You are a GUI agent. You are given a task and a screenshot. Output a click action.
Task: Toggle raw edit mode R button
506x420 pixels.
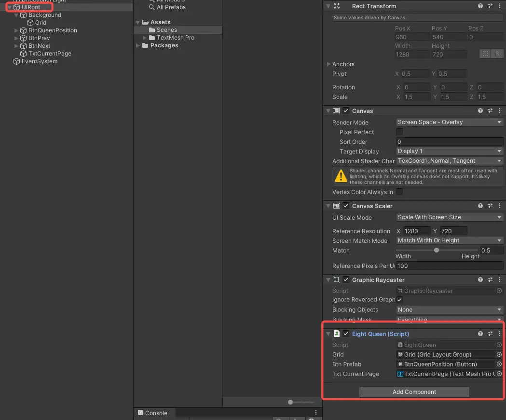[x=497, y=54]
